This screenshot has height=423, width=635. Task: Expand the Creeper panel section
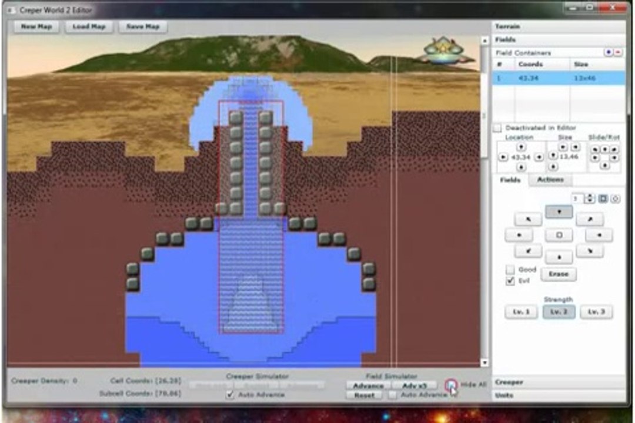(559, 382)
